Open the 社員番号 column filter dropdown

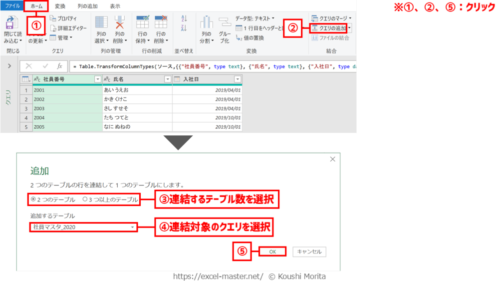(x=97, y=79)
